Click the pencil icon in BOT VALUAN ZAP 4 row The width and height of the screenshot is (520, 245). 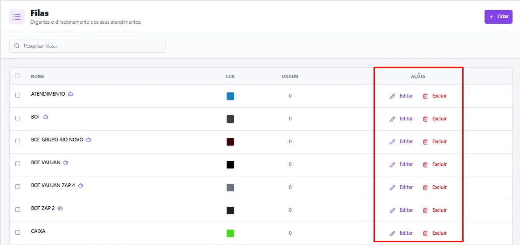click(x=393, y=188)
